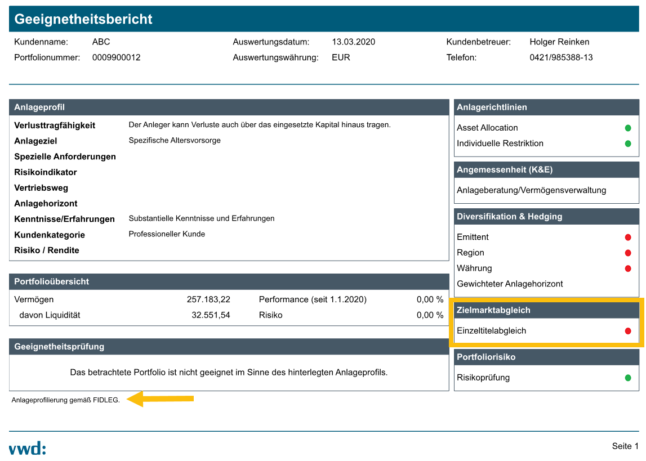Click the Diversifikation & Hedging header
Image resolution: width=646 pixels, height=461 pixels.
tap(546, 217)
